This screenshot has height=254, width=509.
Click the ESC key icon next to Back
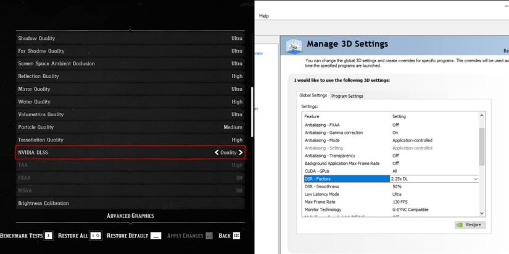point(236,236)
